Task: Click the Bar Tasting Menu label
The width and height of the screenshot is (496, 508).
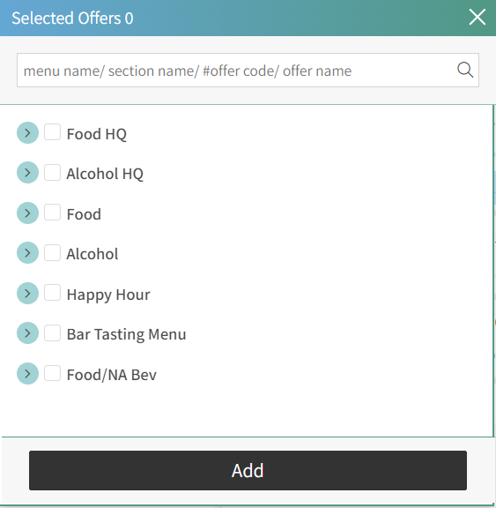Action: pyautogui.click(x=126, y=334)
